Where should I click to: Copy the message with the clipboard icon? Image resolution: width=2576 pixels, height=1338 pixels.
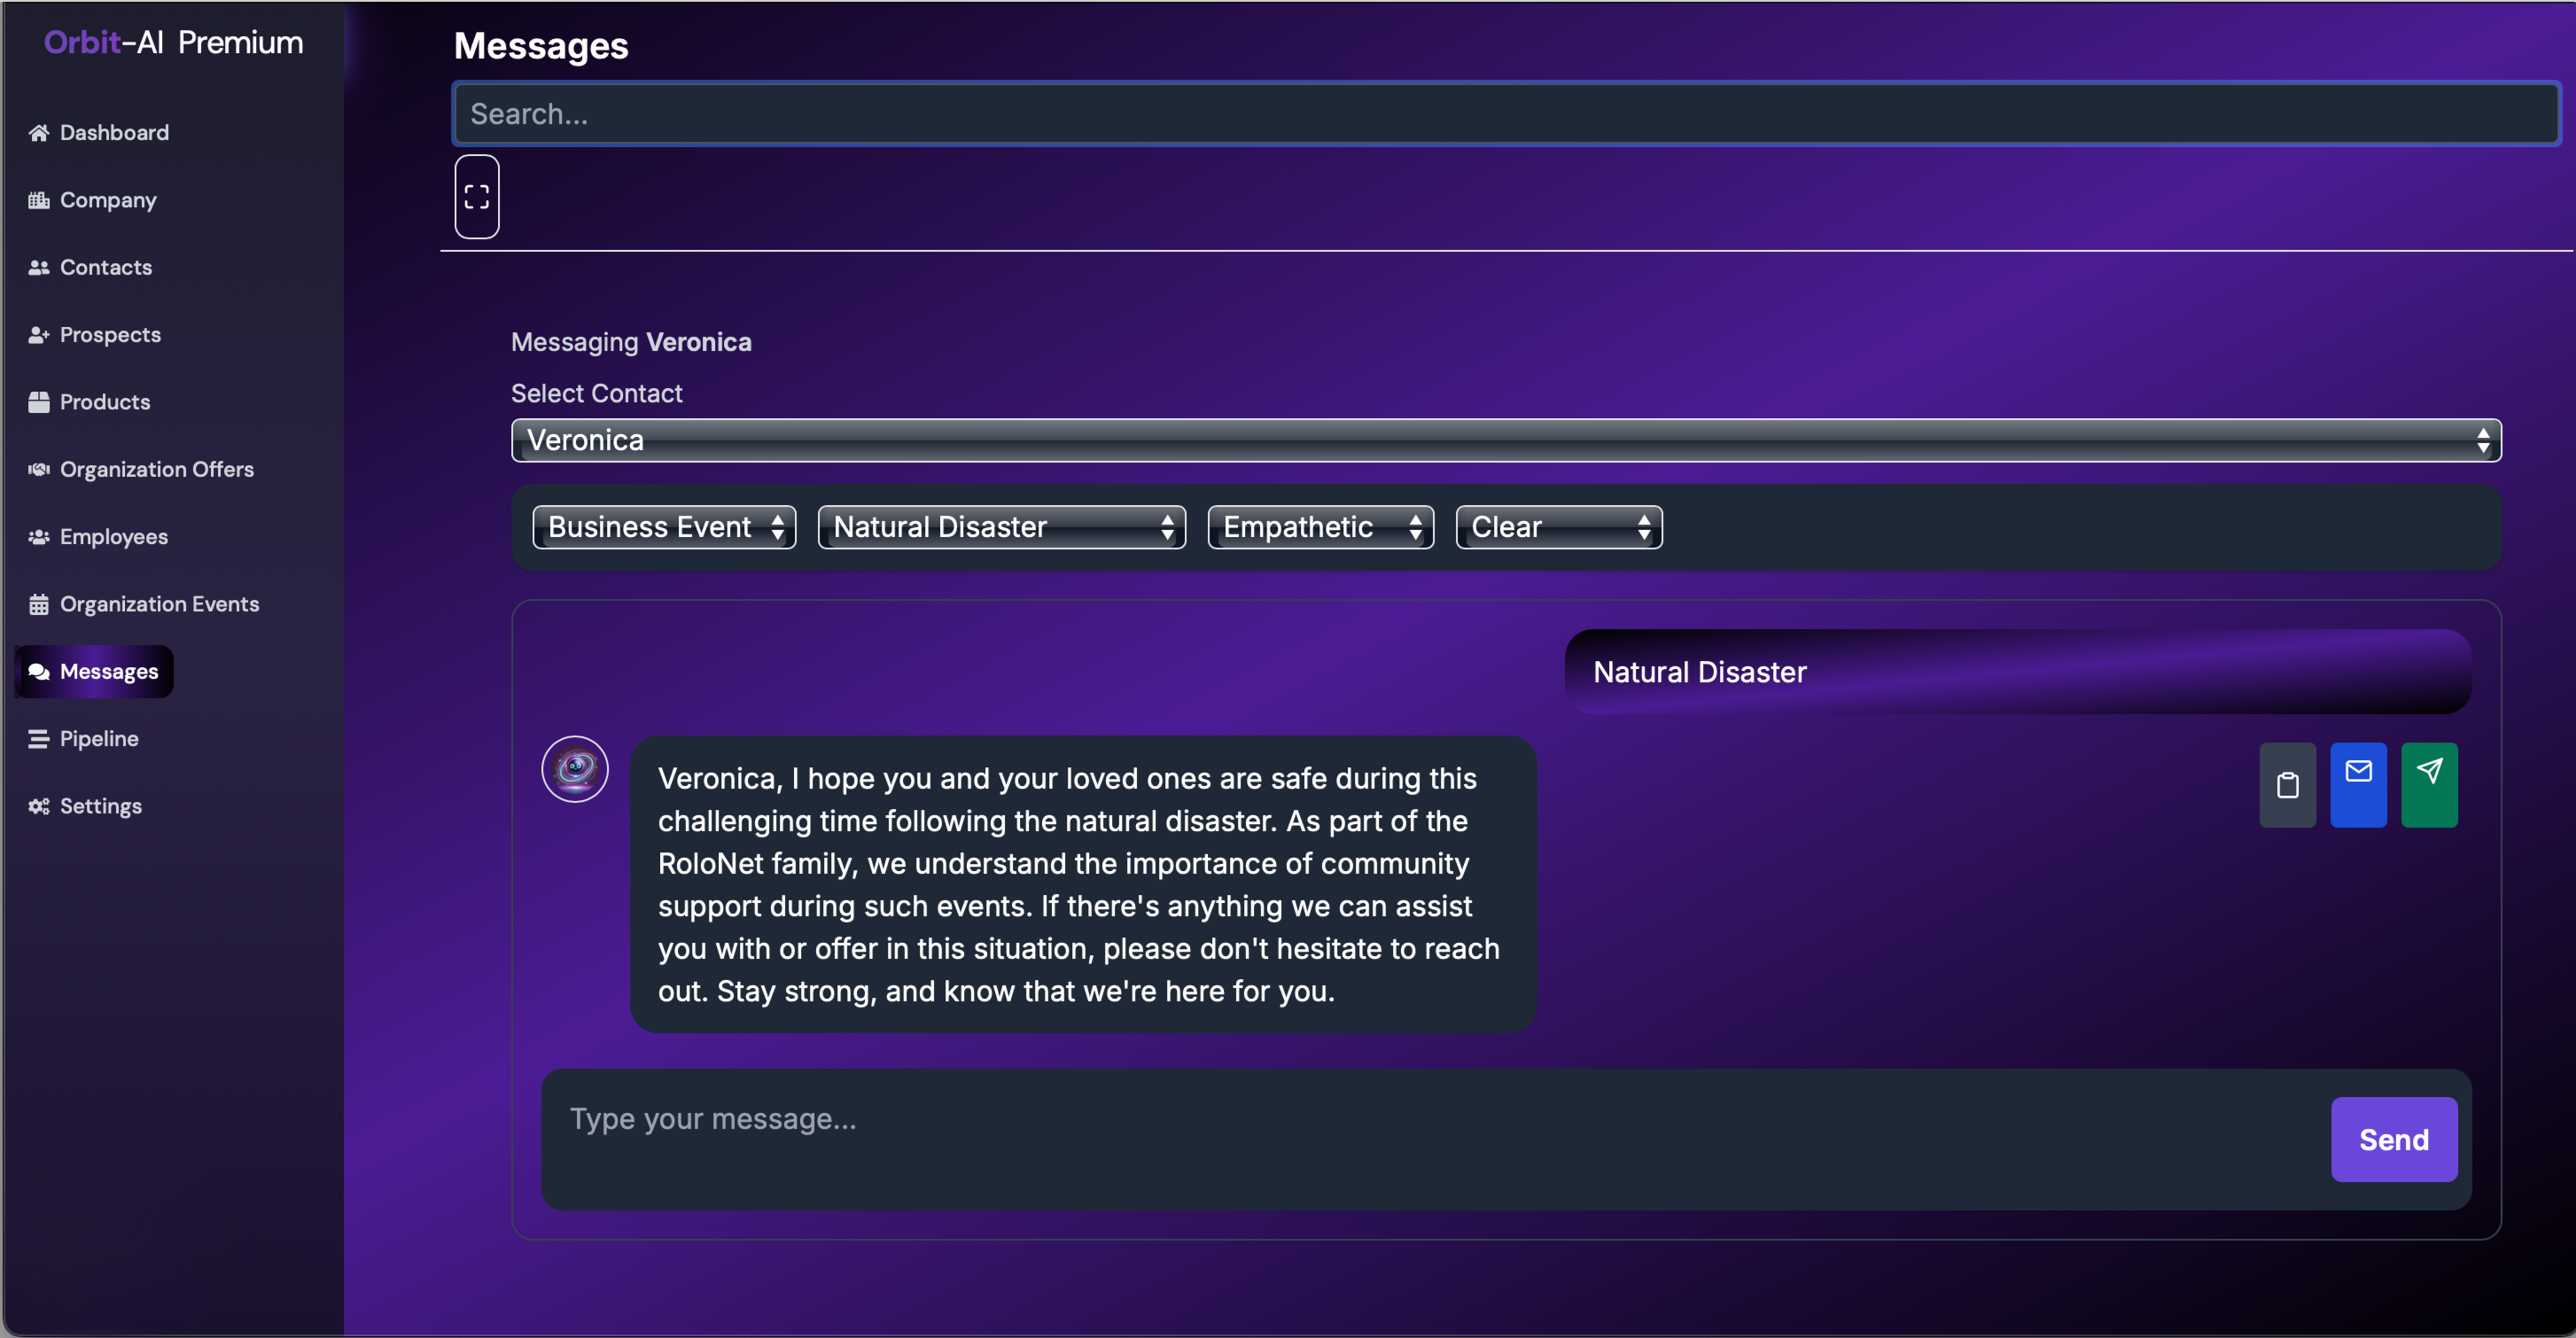tap(2287, 785)
